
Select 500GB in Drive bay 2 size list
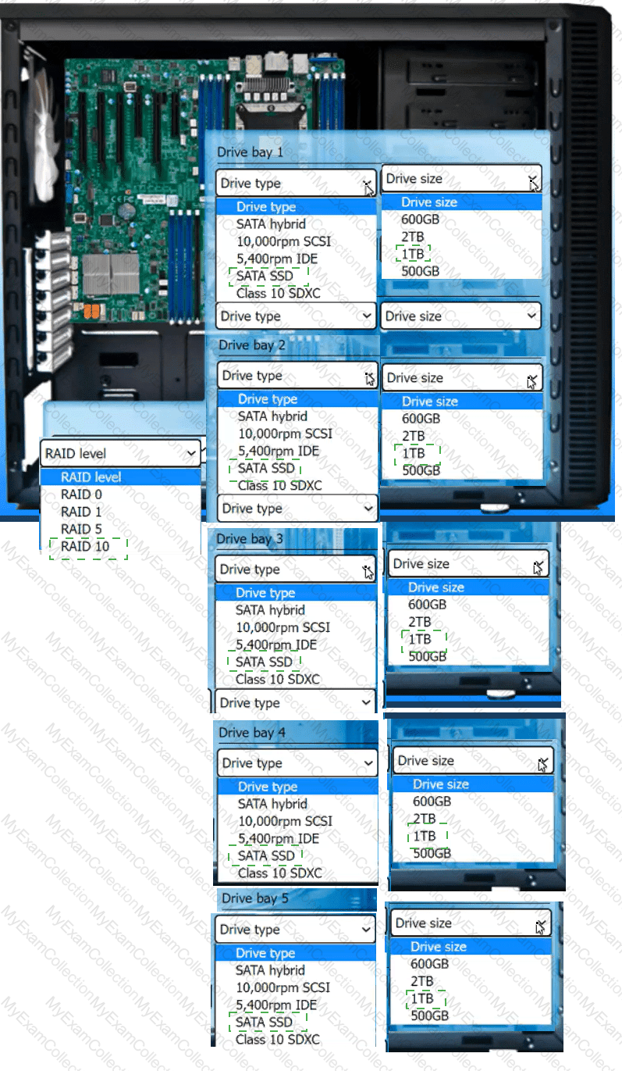(x=421, y=470)
